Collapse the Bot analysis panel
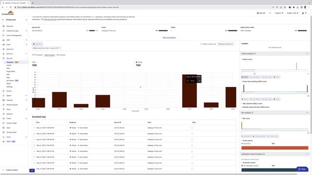The image size is (312, 175). coord(307,113)
